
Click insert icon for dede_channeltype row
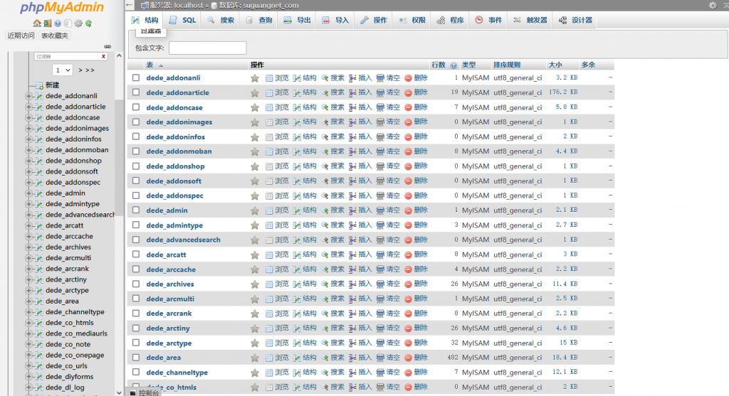352,373
